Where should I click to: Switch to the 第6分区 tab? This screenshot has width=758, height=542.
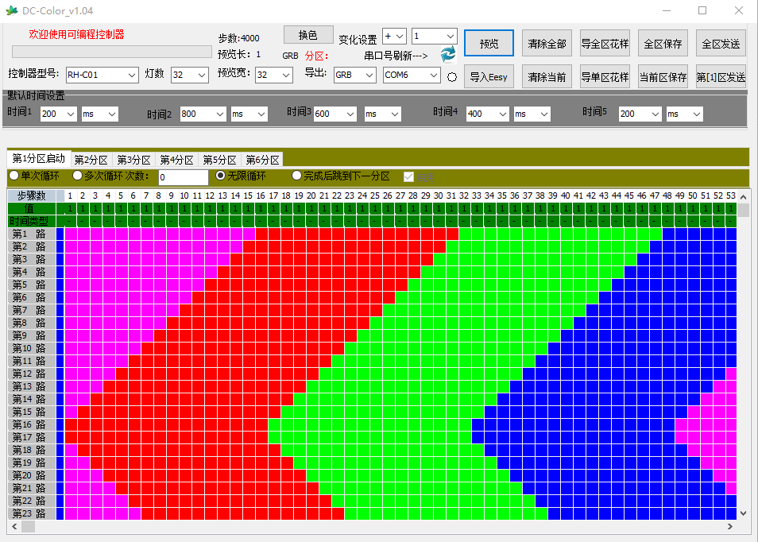[263, 160]
